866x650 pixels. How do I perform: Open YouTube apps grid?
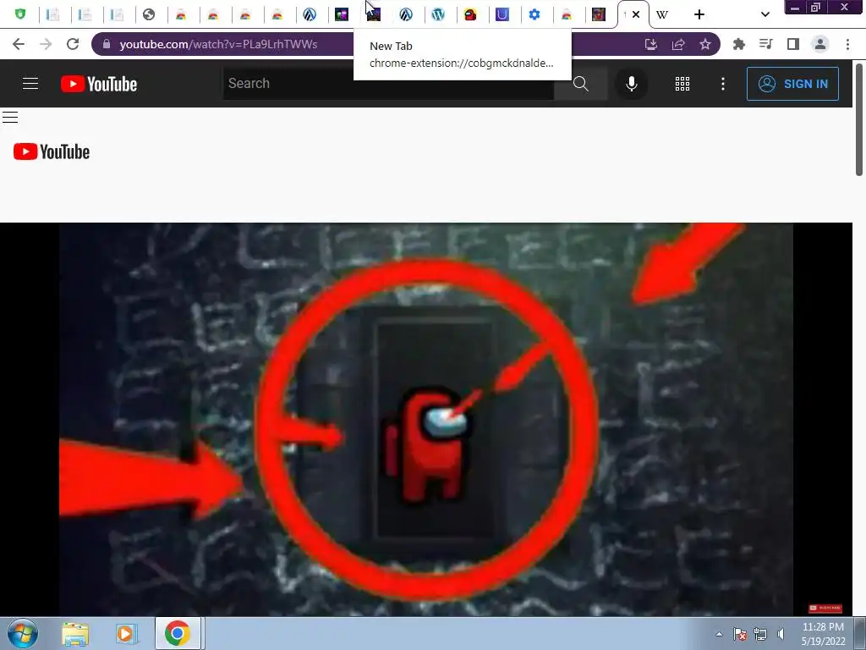click(x=682, y=84)
